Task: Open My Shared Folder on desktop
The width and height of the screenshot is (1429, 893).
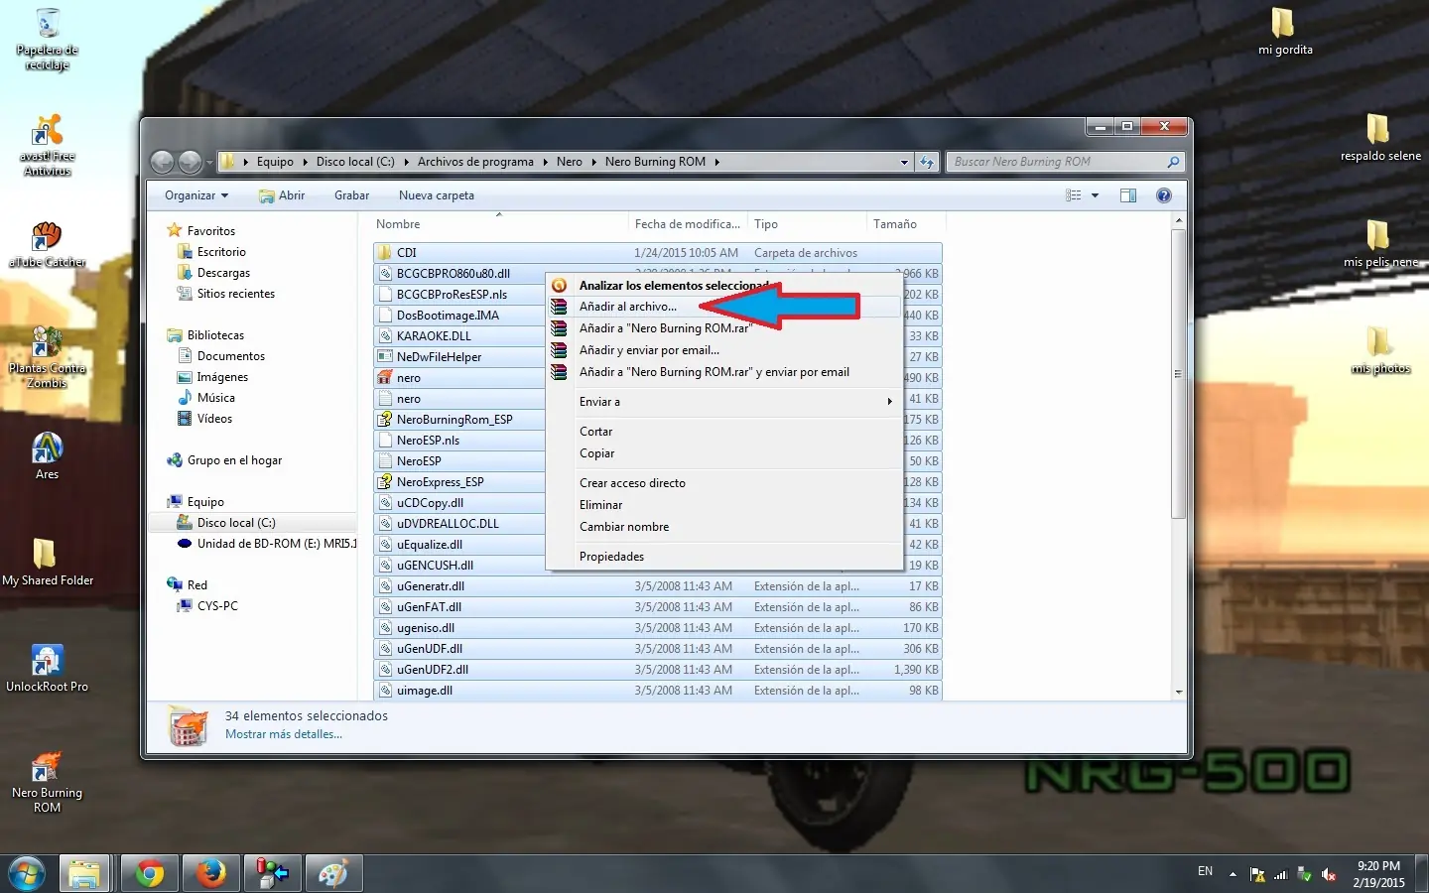Action: 47,563
